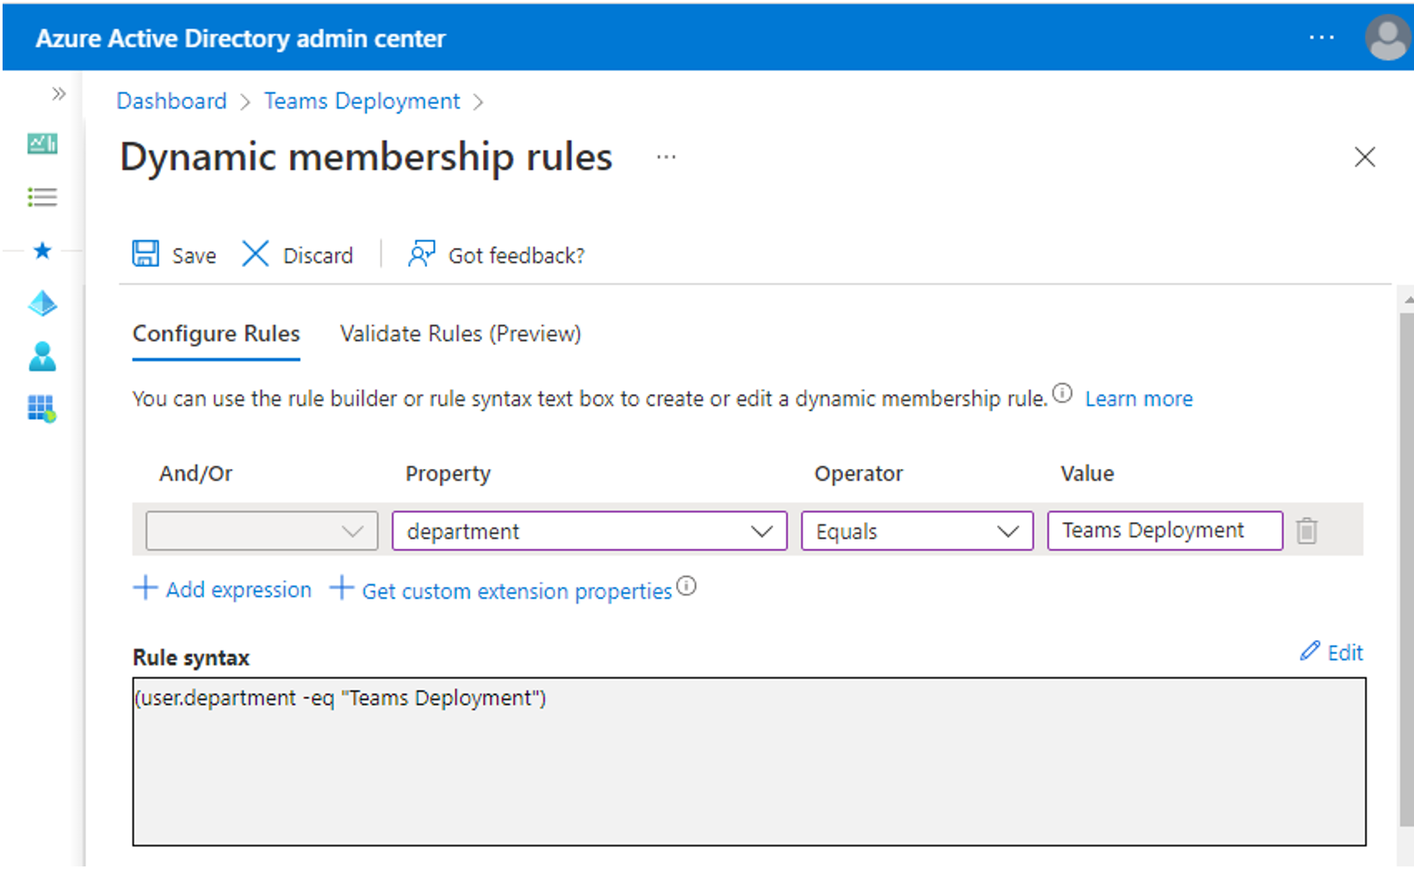Open the Learn more link
This screenshot has width=1414, height=869.
pos(1138,398)
